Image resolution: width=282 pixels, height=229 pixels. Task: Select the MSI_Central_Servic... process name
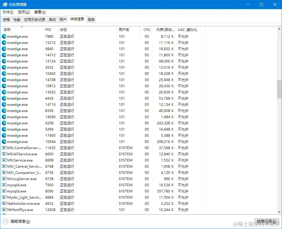[x=25, y=166]
